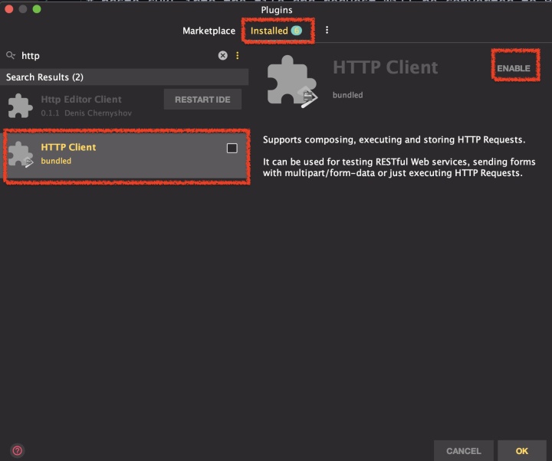552x461 pixels.
Task: Switch to the Marketplace tab
Action: tap(209, 31)
